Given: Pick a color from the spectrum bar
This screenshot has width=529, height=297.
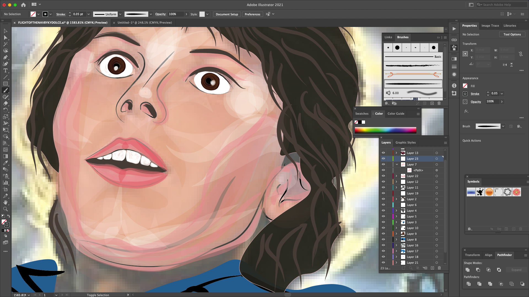Looking at the screenshot, I should coord(385,130).
